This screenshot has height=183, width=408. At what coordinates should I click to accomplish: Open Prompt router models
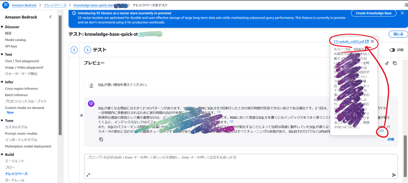[x=21, y=133]
